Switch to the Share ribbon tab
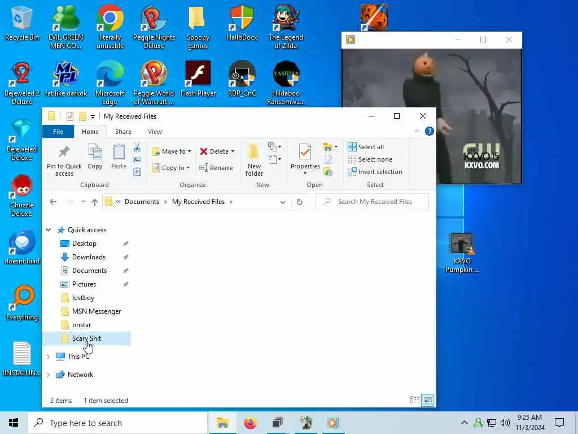 point(123,132)
